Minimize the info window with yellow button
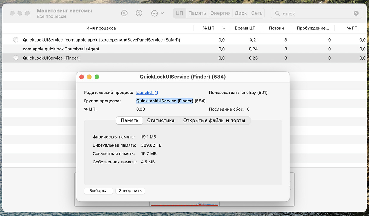 [89, 77]
